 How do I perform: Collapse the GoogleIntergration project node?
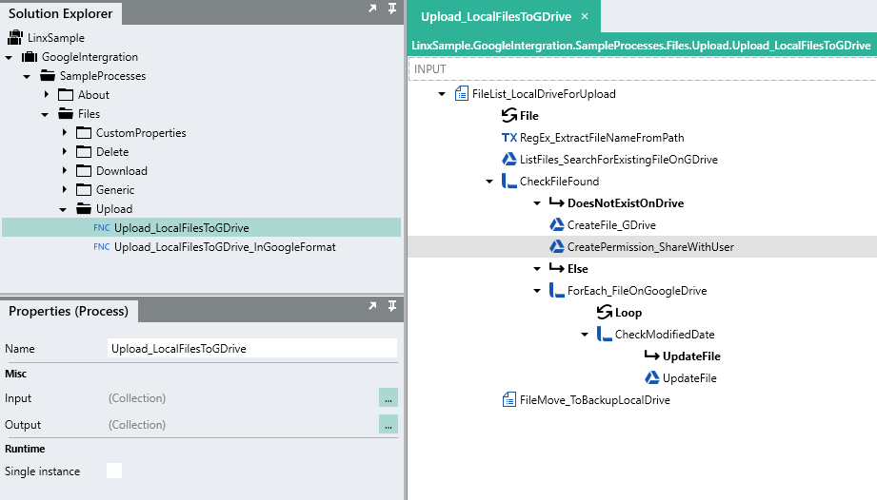[x=9, y=57]
